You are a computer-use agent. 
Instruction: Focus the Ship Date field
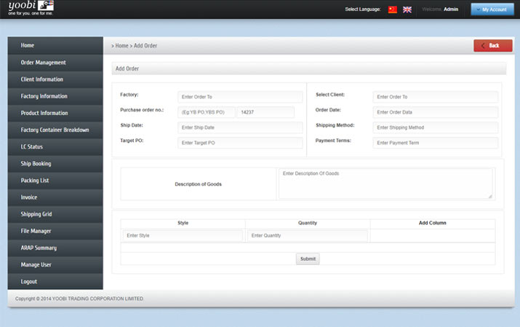240,127
